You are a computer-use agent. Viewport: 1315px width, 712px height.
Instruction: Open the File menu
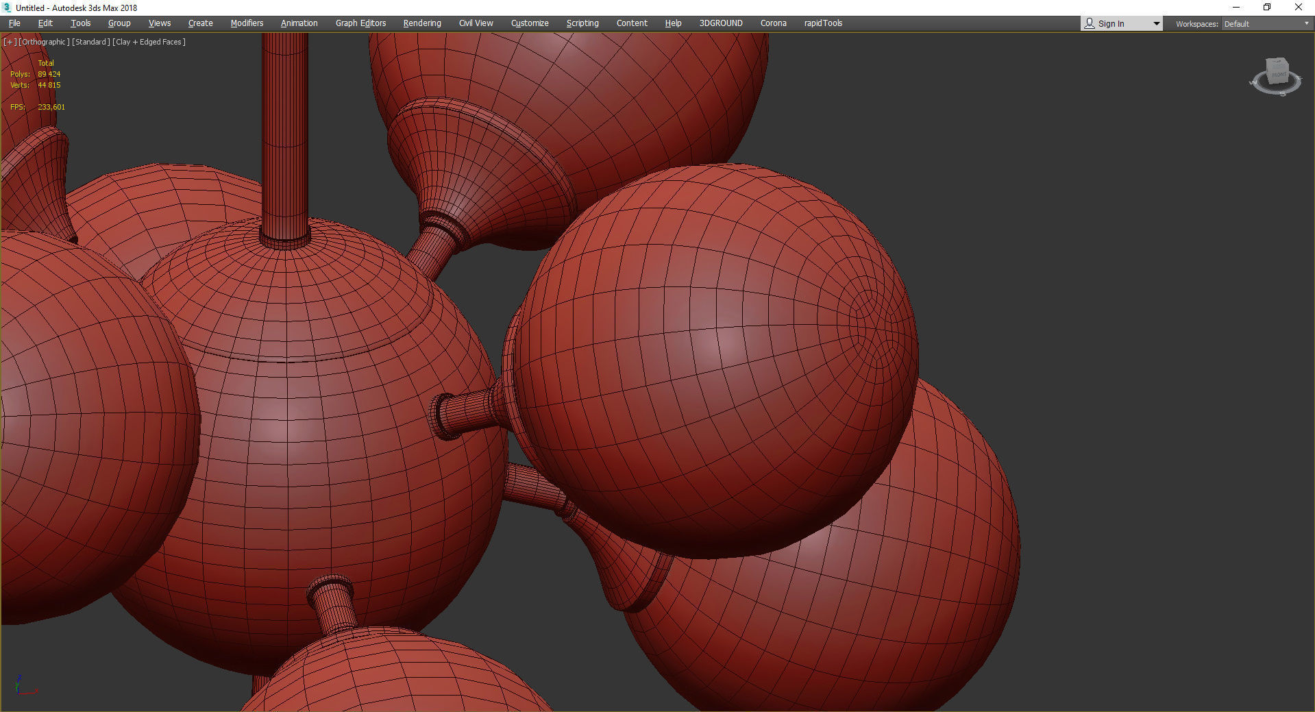14,23
